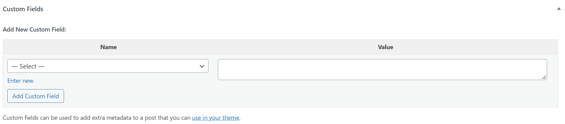The width and height of the screenshot is (565, 124).
Task: Click the Enter new link
Action: tap(20, 81)
